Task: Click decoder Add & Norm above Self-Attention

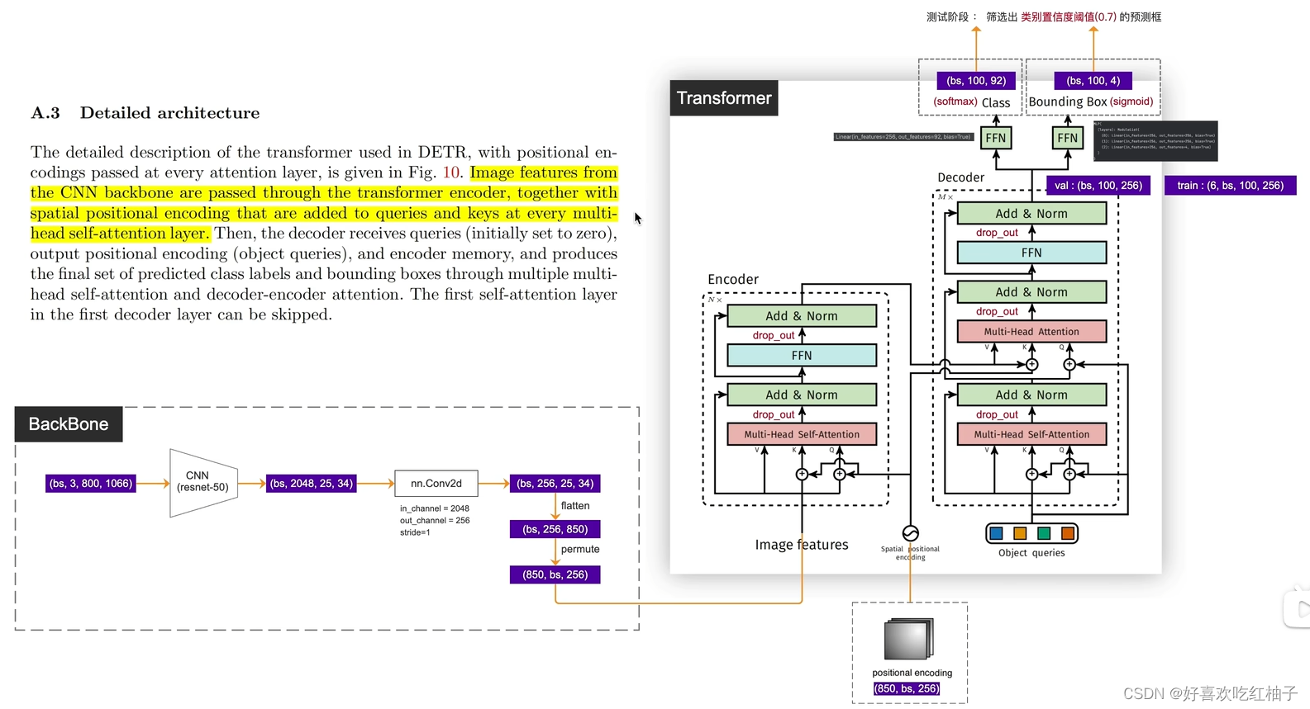Action: point(1031,395)
